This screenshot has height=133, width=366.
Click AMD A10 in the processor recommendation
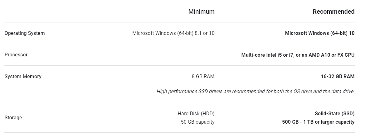(x=319, y=55)
